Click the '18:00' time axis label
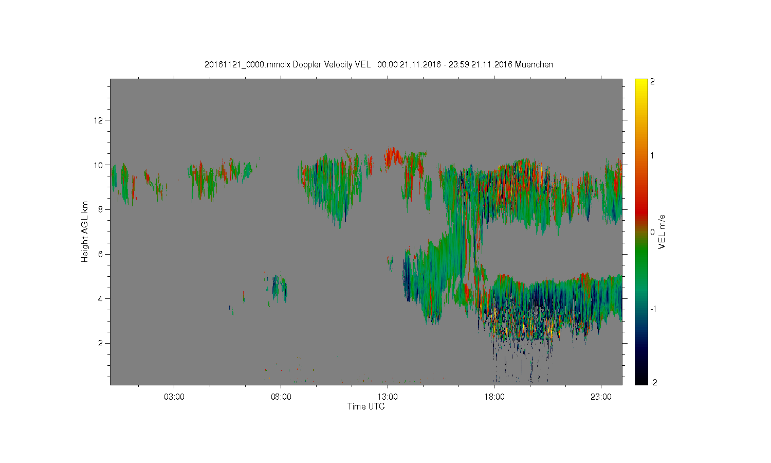This screenshot has height=463, width=771. point(494,397)
